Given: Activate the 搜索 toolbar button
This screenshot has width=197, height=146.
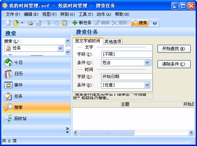Looking at the screenshot, I should [140, 23].
